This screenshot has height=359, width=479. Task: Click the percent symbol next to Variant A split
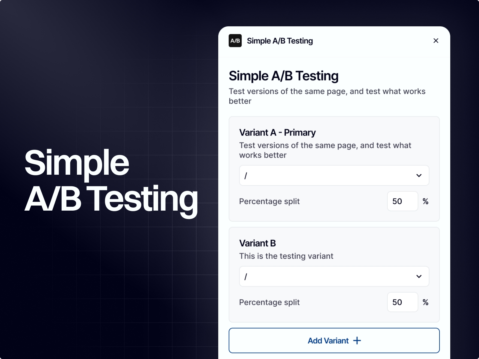click(x=426, y=201)
